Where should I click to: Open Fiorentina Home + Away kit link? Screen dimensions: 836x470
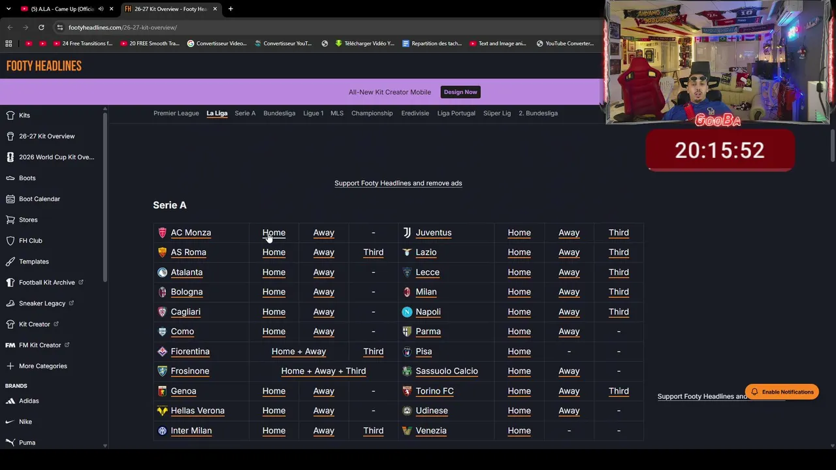[x=298, y=352]
